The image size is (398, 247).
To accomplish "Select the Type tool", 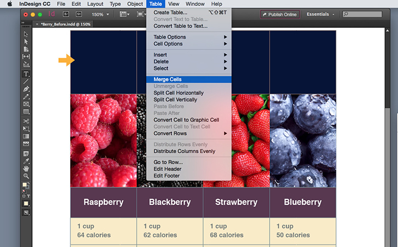I will (26, 74).
